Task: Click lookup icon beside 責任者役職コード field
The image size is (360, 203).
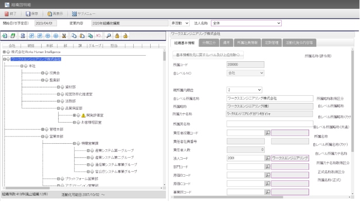Action: pos(268,132)
